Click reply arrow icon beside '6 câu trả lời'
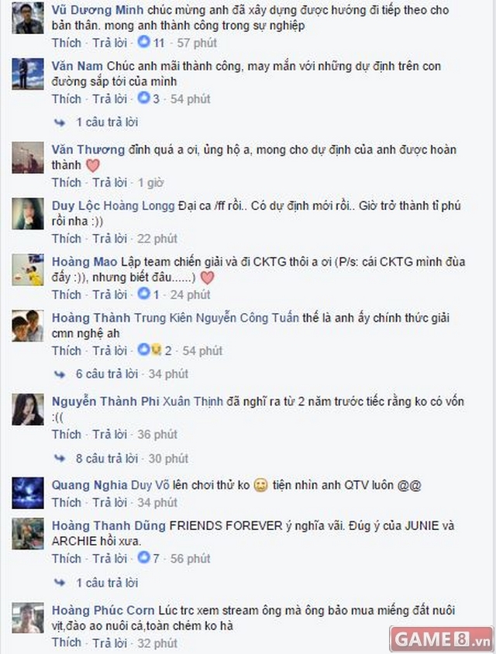This screenshot has width=496, height=654. (60, 374)
